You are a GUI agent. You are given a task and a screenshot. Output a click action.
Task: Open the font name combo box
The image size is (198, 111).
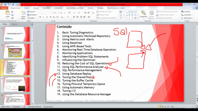pyautogui.click(x=46, y=13)
